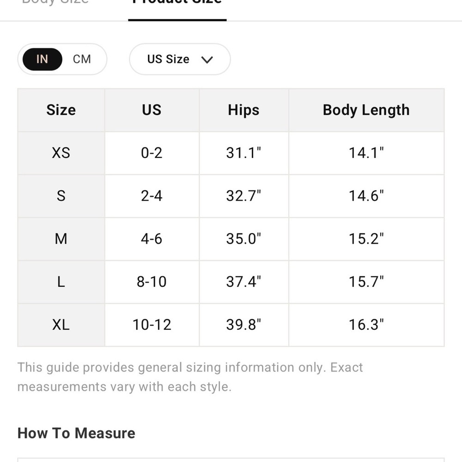
Task: Select the S size cell
Action: click(61, 196)
